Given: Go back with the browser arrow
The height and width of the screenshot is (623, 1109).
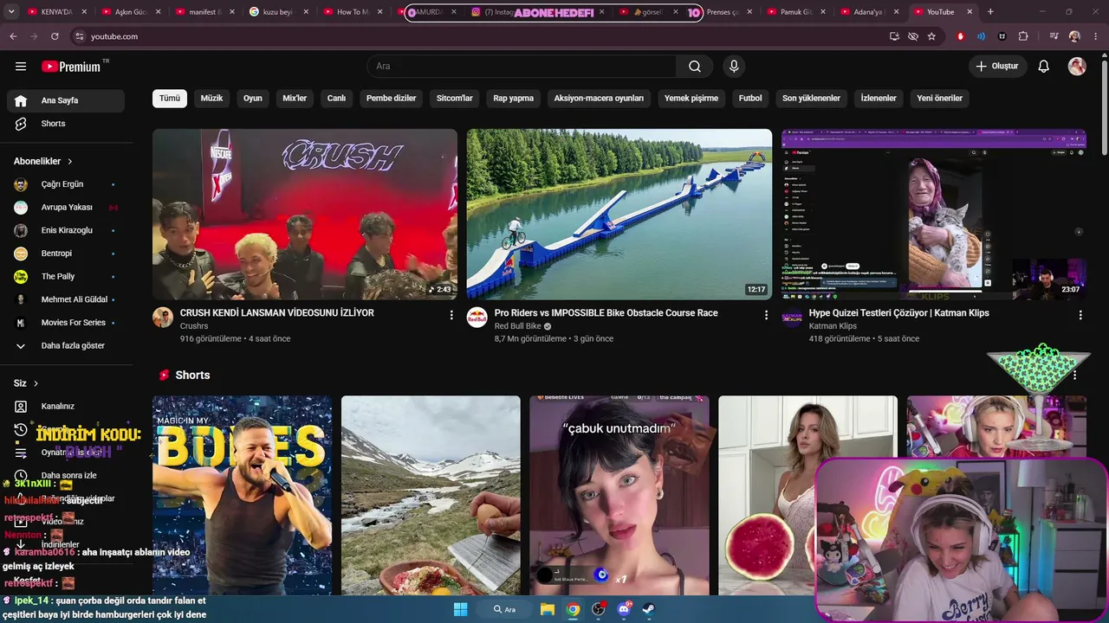Looking at the screenshot, I should pyautogui.click(x=13, y=36).
